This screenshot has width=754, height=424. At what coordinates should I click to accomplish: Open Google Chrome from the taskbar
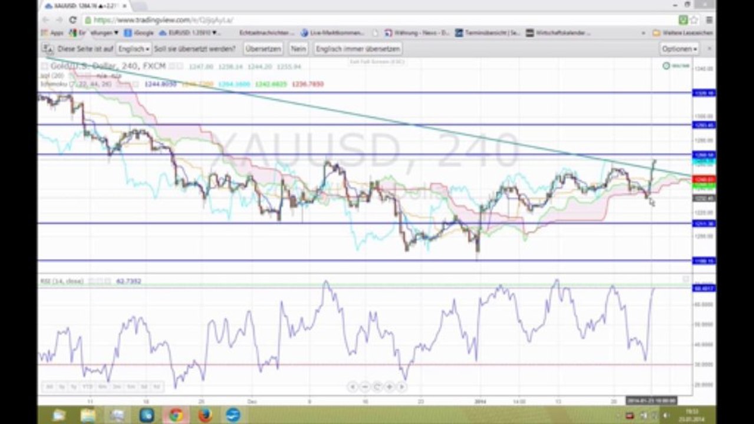pyautogui.click(x=175, y=415)
